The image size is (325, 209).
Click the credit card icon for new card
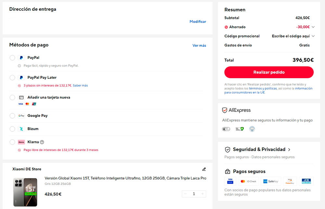tap(21, 97)
